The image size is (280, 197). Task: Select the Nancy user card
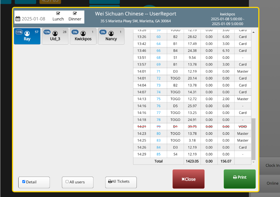pyautogui.click(x=111, y=36)
